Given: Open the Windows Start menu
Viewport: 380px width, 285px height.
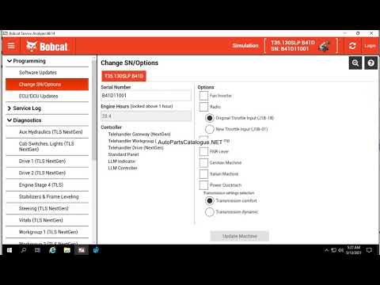Looking at the screenshot, I should coord(9,250).
